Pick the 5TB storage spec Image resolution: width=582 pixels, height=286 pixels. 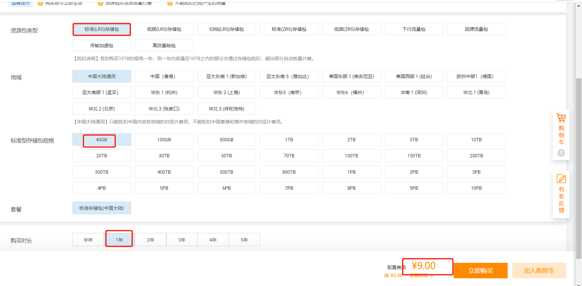pyautogui.click(x=414, y=139)
